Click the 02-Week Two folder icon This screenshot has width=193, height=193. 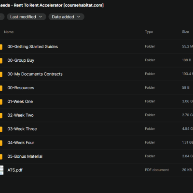click(1, 115)
